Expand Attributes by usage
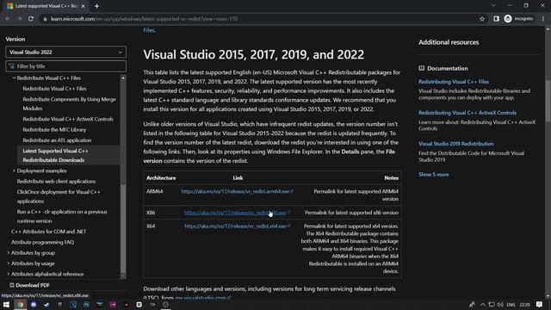The image size is (551, 310). pyautogui.click(x=9, y=263)
